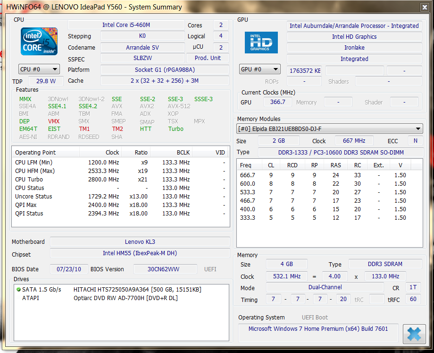This screenshot has height=353, width=434.
Task: Click the BIOS Version value 30CN62WW
Action: coord(165,269)
